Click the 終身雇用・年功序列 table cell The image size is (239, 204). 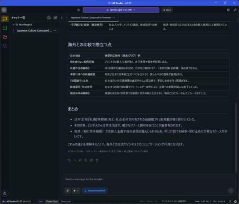[x=81, y=87]
